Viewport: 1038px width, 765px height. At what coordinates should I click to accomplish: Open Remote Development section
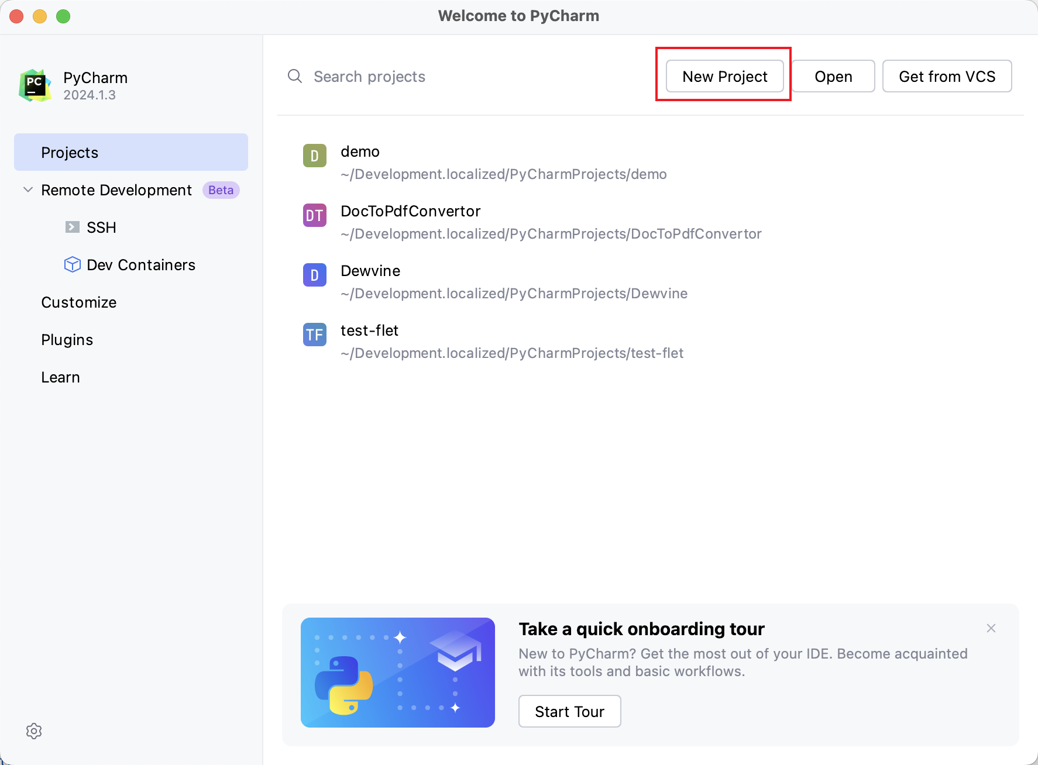click(x=116, y=190)
